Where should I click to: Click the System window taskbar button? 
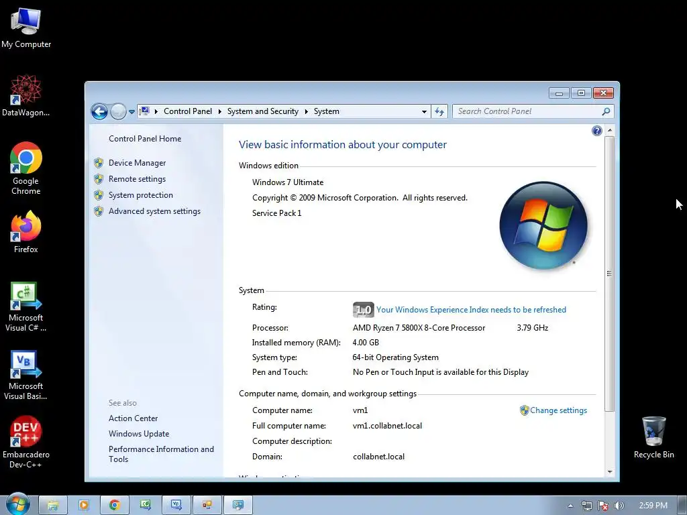(x=238, y=506)
